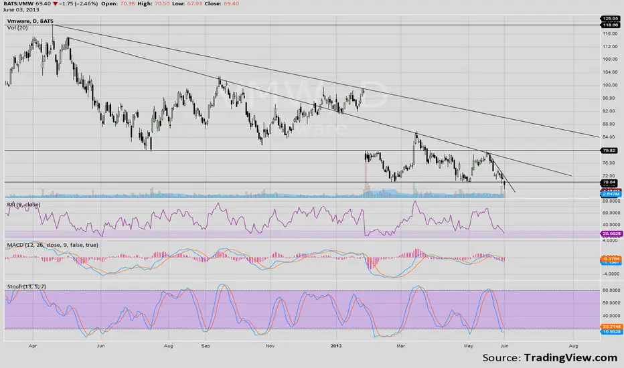The image size is (624, 368).
Task: Click the May label on the time axis
Action: 469,346
